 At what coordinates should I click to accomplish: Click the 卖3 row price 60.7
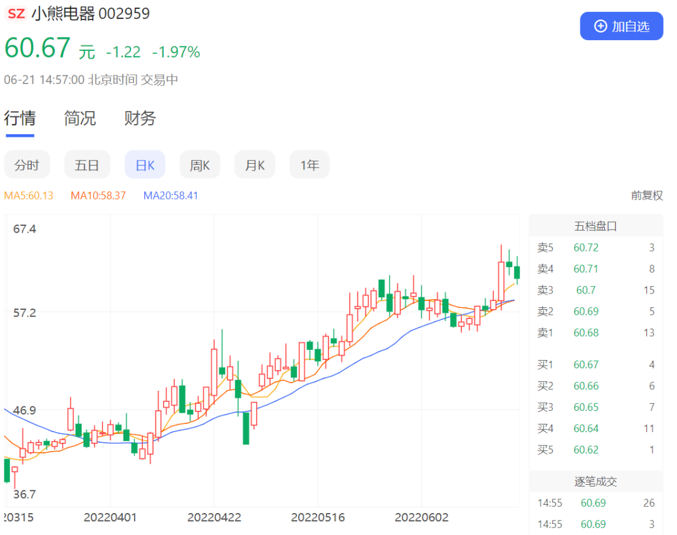(x=586, y=290)
